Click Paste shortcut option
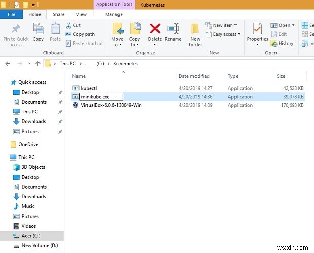The height and width of the screenshot is (253, 314). 84,44
